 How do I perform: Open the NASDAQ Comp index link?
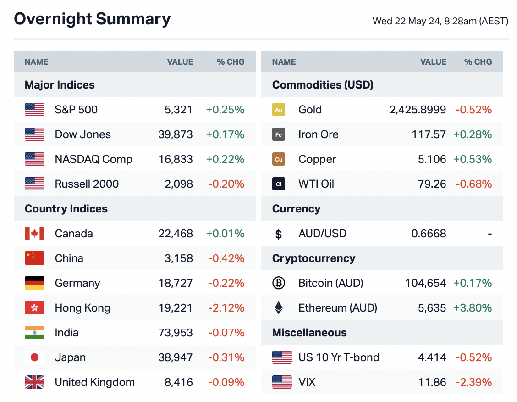(x=93, y=159)
